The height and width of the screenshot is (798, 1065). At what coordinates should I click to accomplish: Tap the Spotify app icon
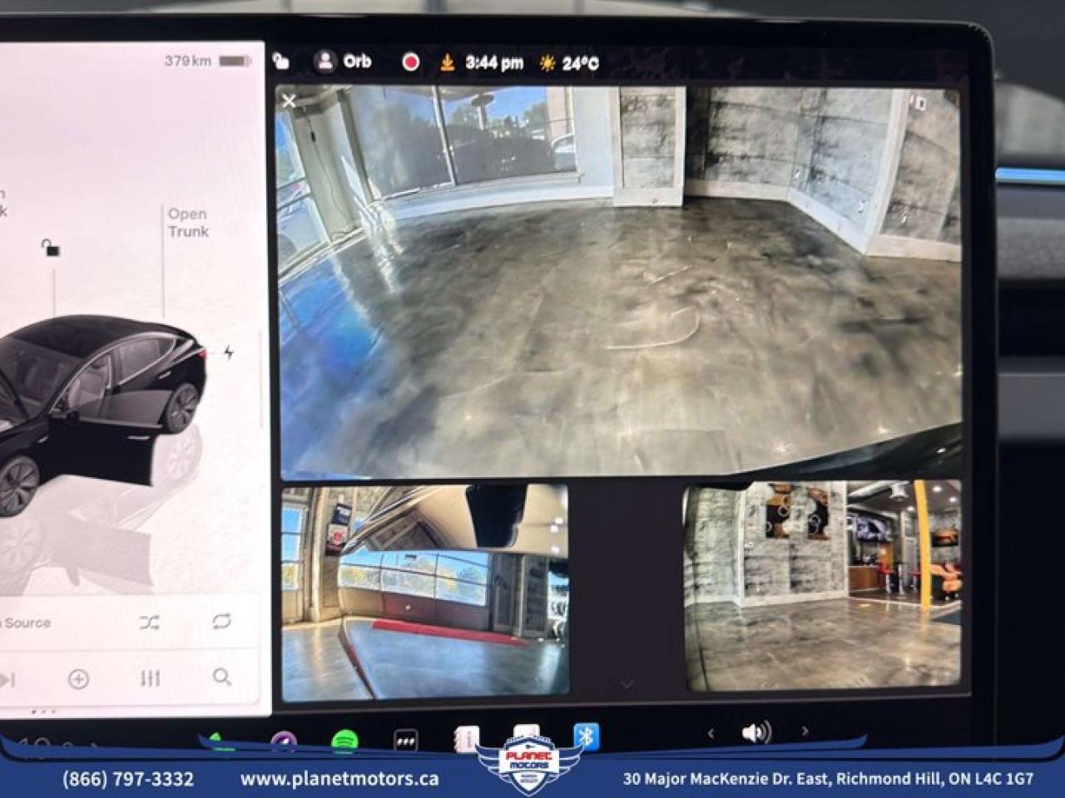(344, 740)
